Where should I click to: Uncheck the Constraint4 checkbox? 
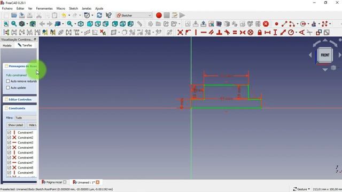coord(9,148)
